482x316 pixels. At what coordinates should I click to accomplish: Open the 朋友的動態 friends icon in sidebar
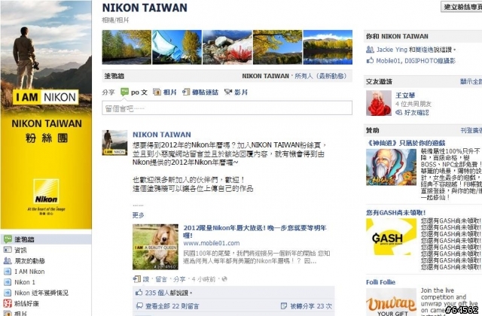tap(8, 261)
